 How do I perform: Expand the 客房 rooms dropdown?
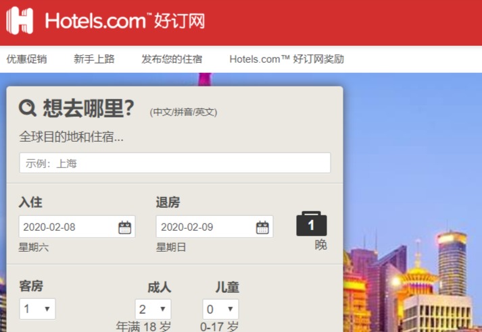pos(37,308)
